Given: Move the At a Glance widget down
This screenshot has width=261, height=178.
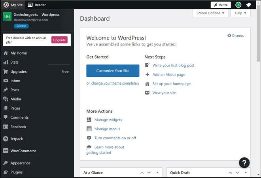Looking at the screenshot, I should [x=149, y=173].
